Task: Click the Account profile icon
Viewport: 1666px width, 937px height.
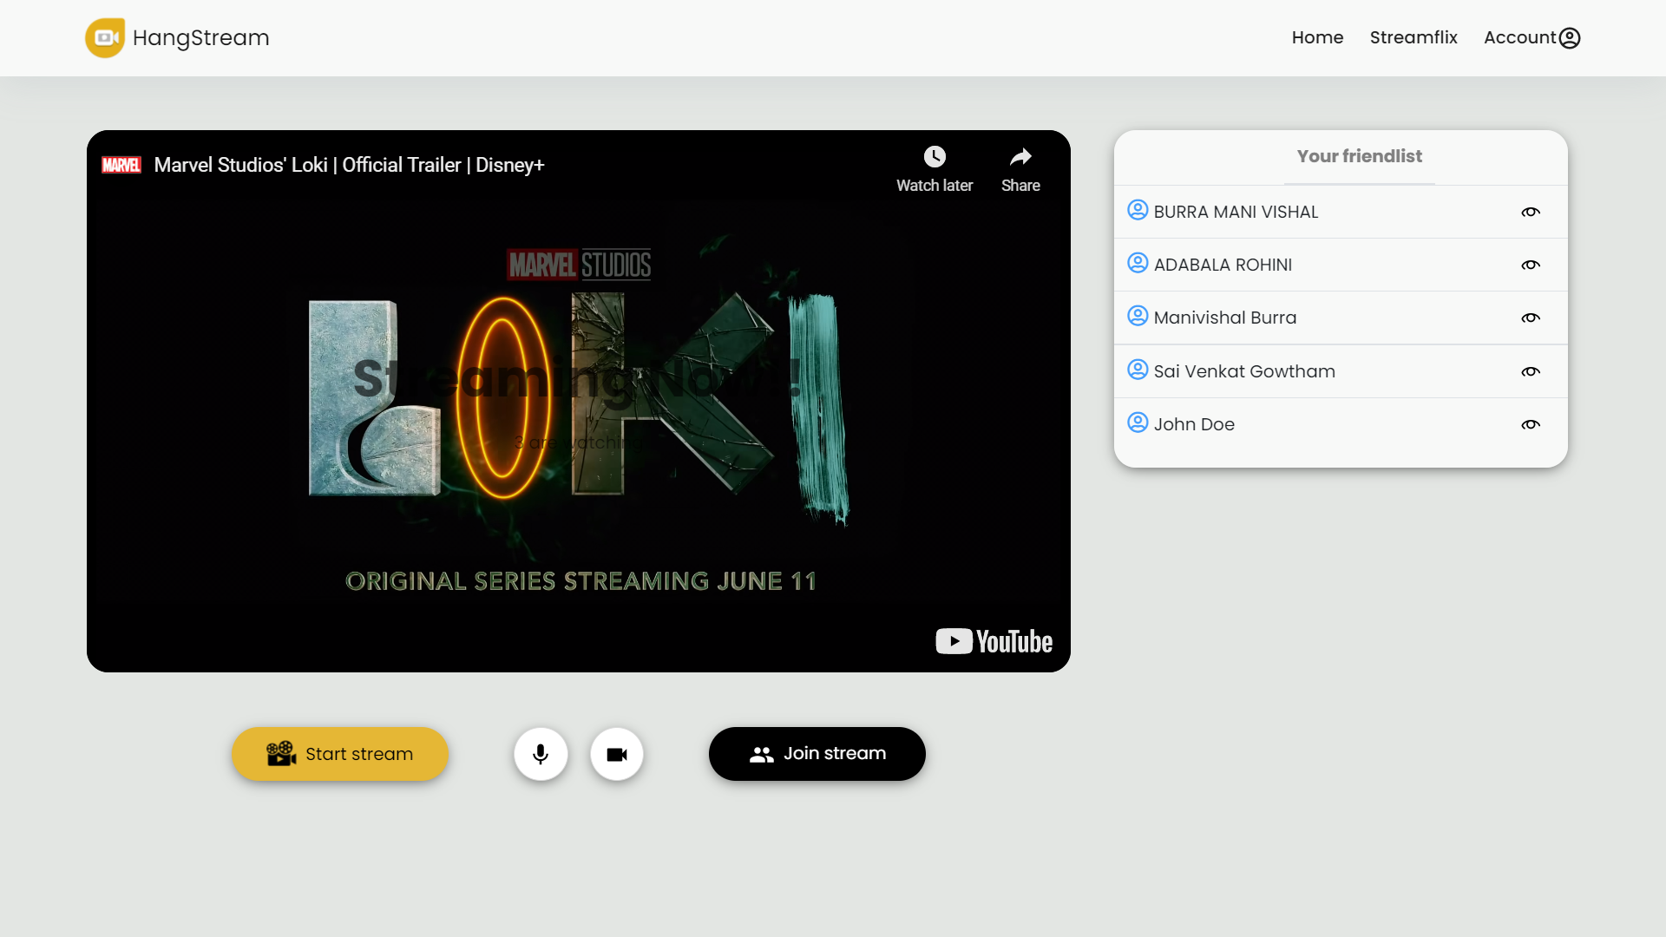Action: (1569, 38)
